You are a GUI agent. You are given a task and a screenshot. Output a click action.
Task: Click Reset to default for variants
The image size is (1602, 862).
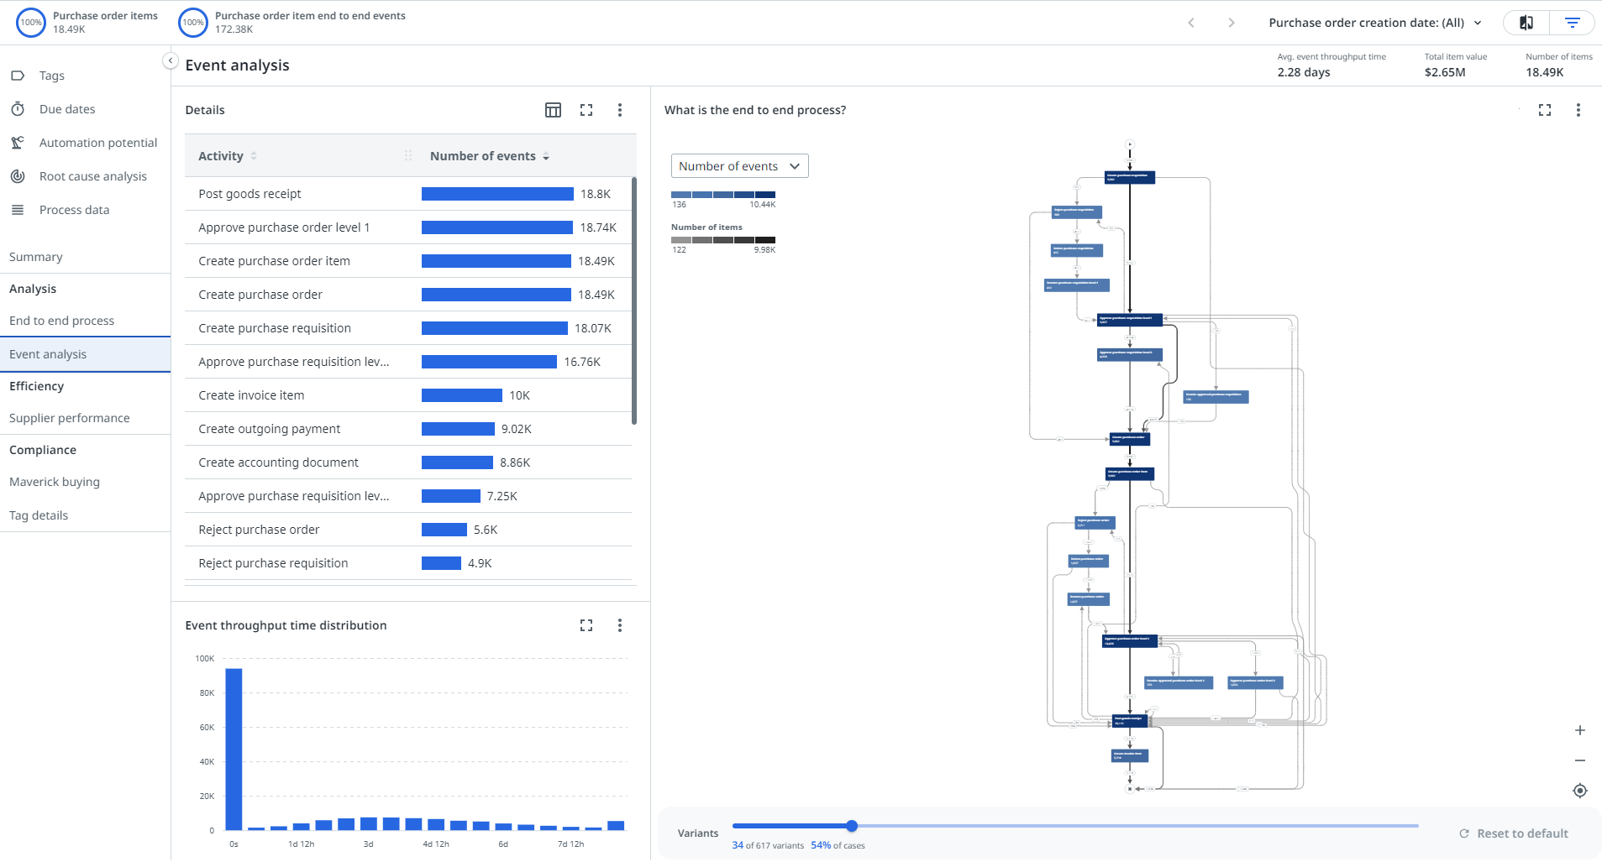coord(1513,833)
